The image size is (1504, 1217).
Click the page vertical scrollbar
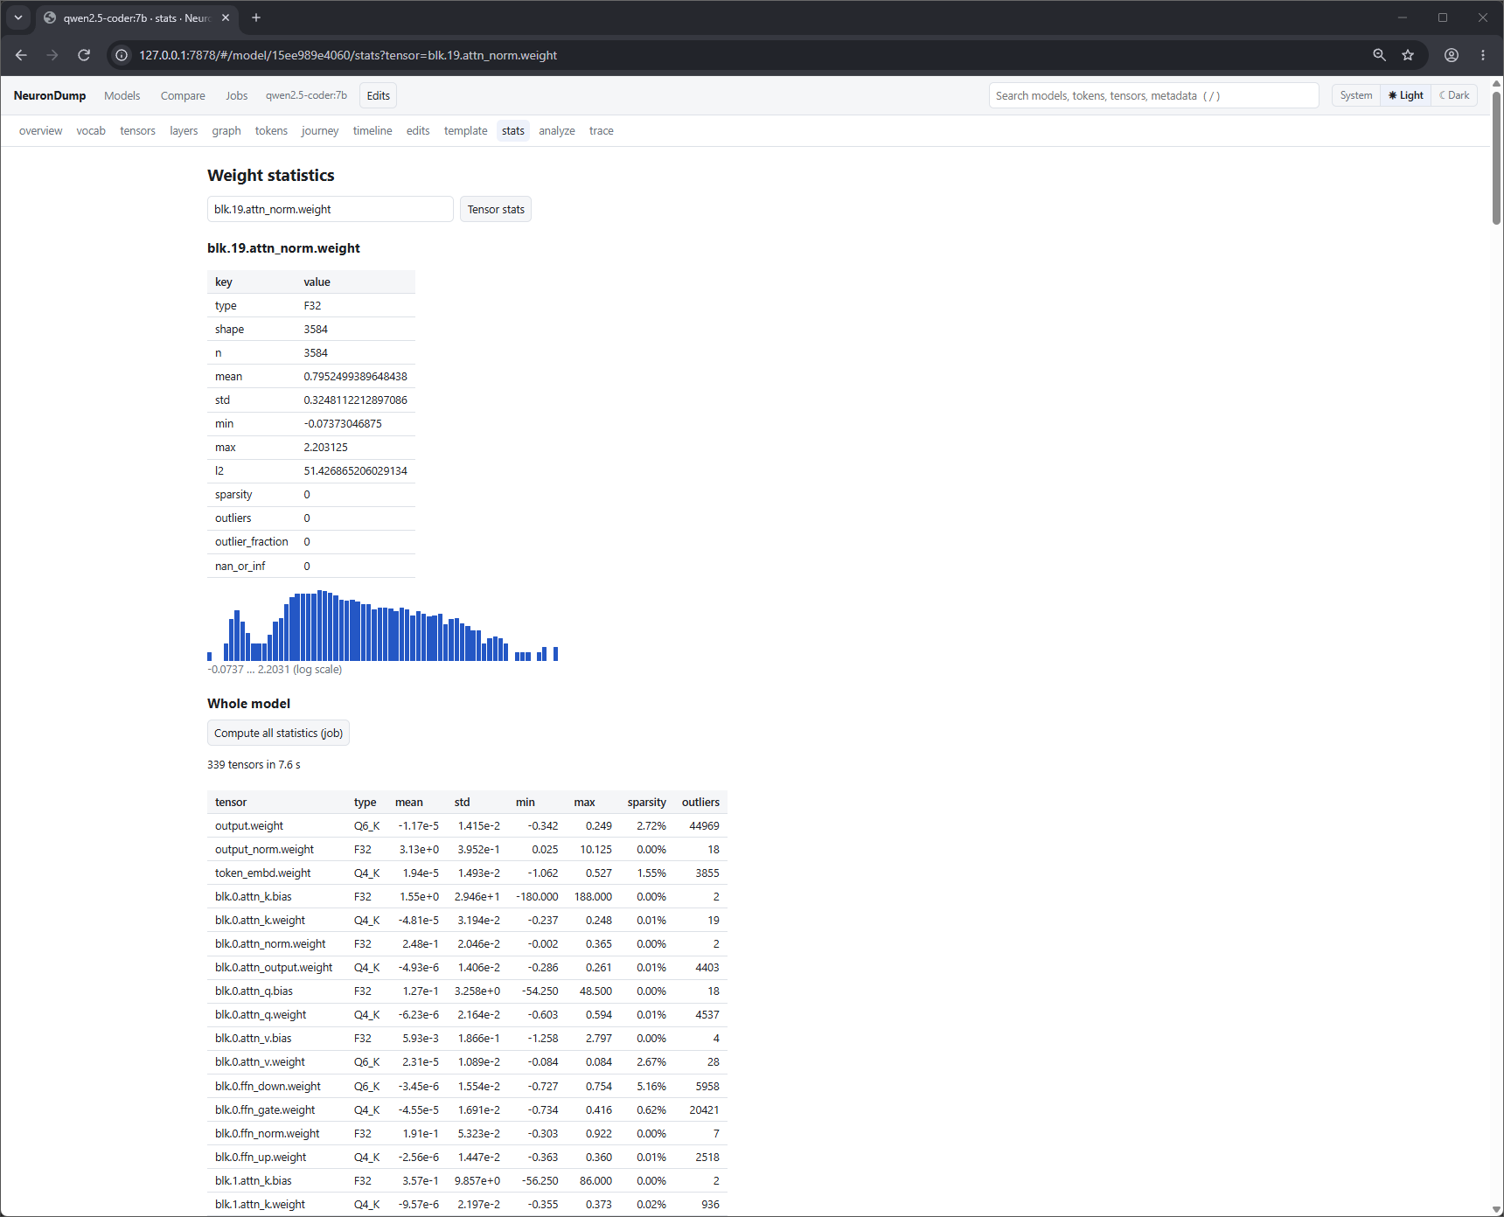coord(1496,157)
